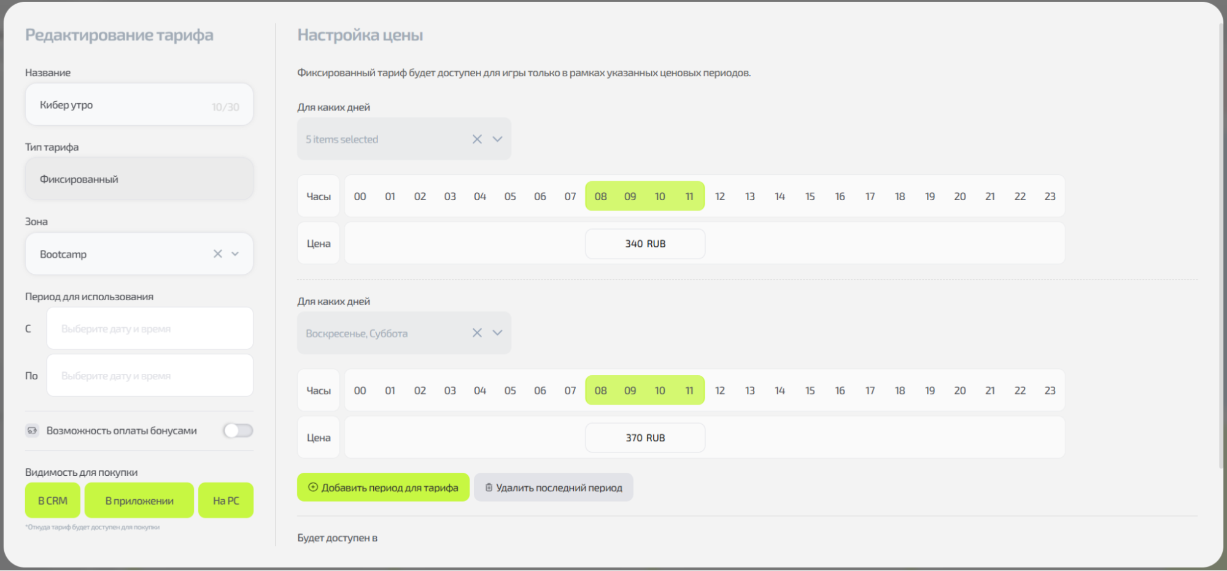The image size is (1227, 571).
Task: Click the 'С' start date field
Action: pos(150,328)
